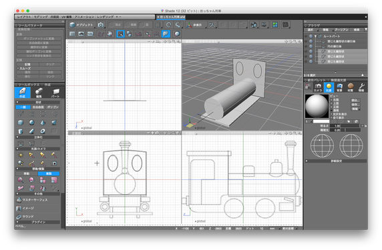Click the extrude solid tool under 立体化
382x250 pixels.
coord(21,143)
